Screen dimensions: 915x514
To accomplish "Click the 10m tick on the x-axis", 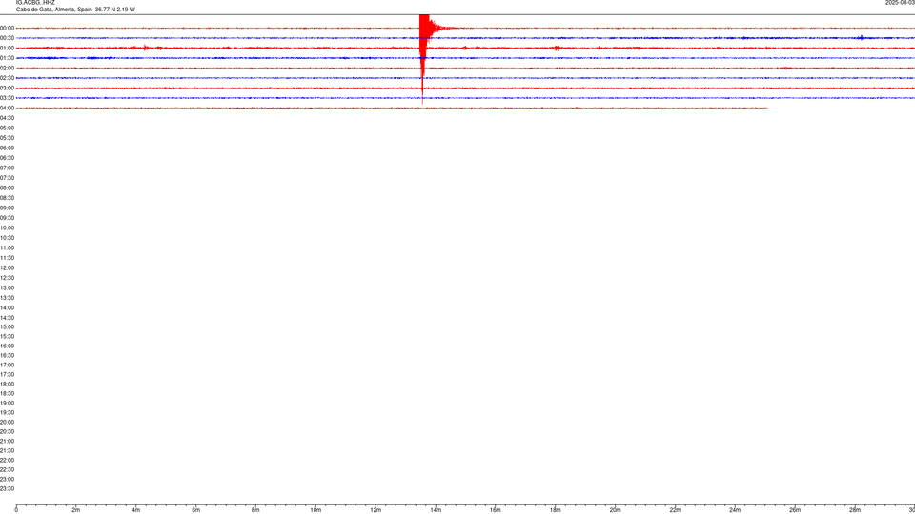I will [x=315, y=510].
